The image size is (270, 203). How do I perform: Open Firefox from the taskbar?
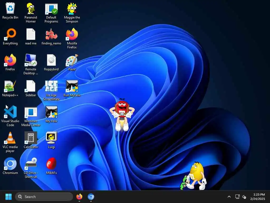pos(79,197)
